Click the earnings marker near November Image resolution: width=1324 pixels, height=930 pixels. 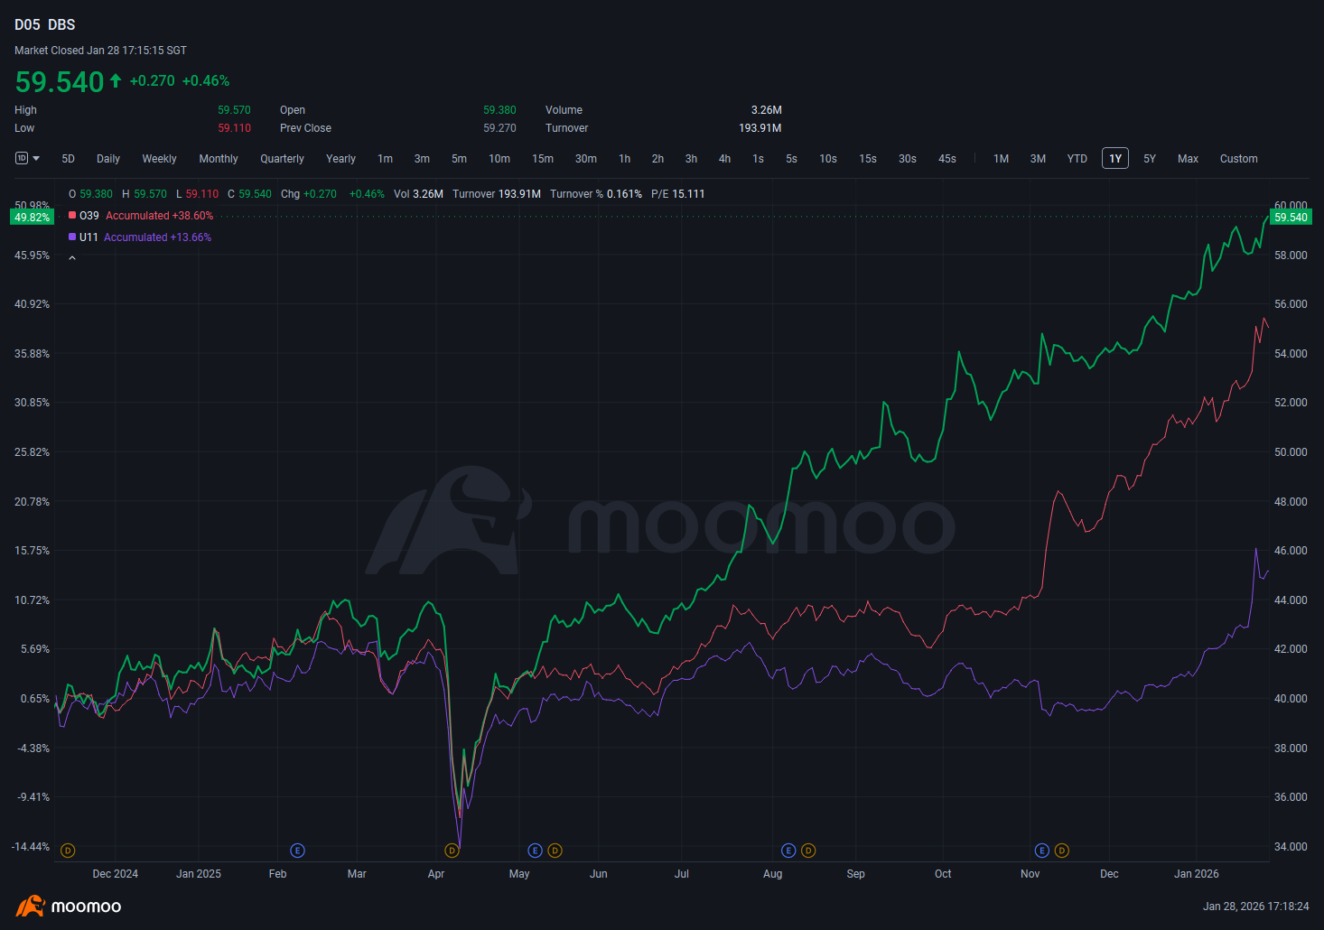click(1041, 851)
